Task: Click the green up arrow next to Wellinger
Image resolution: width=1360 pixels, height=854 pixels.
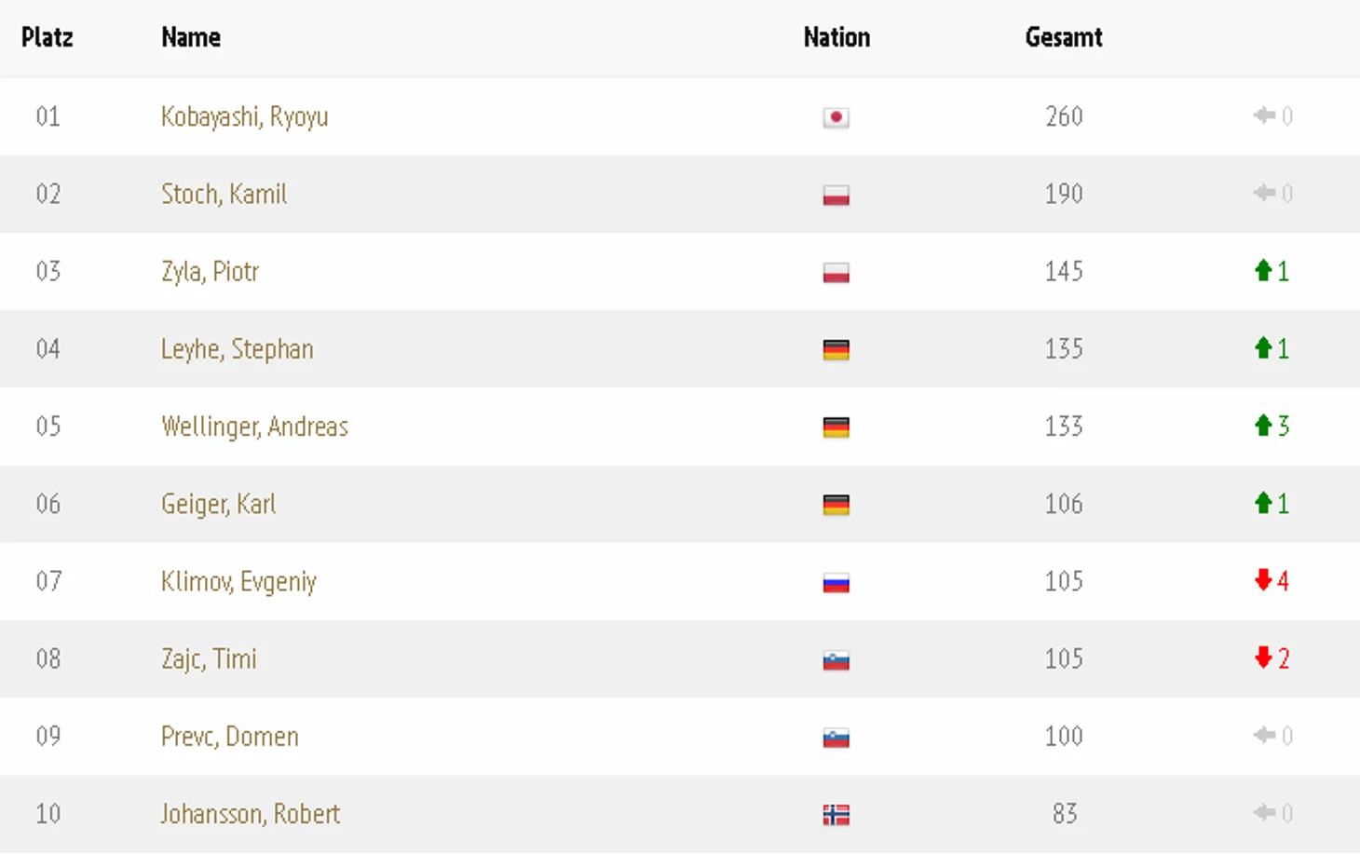Action: point(1263,426)
